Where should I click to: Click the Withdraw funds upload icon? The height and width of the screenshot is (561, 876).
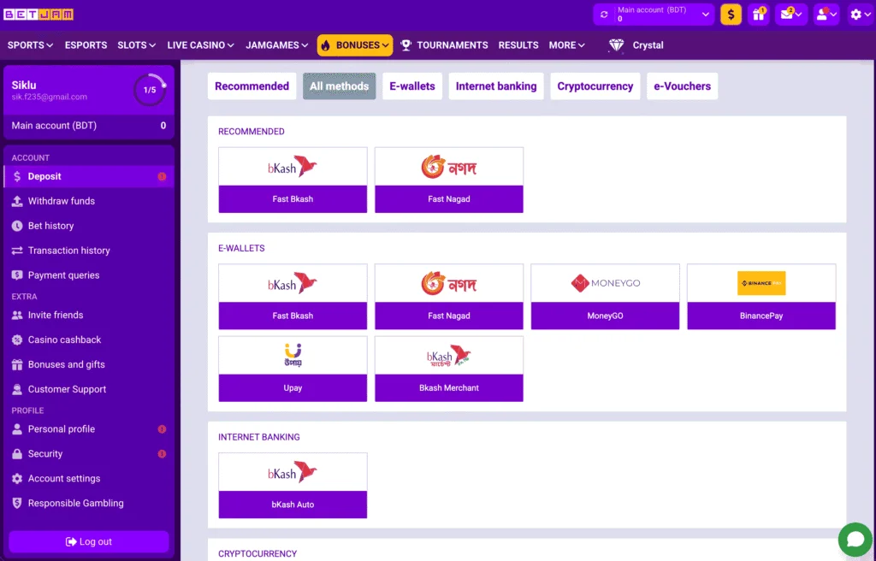17,201
